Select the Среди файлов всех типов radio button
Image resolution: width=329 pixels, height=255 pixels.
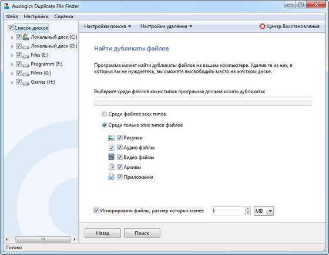point(104,114)
